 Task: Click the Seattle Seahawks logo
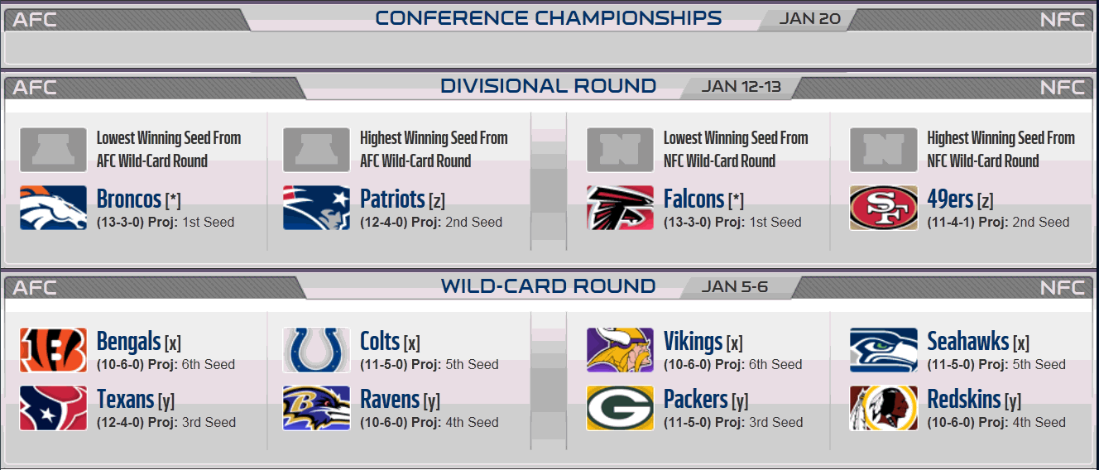tap(883, 350)
